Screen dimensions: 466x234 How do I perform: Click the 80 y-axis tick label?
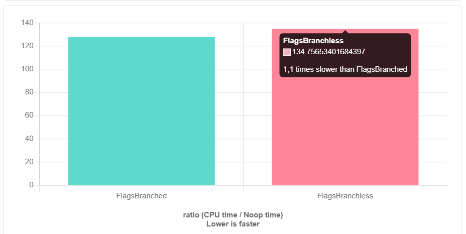click(29, 92)
